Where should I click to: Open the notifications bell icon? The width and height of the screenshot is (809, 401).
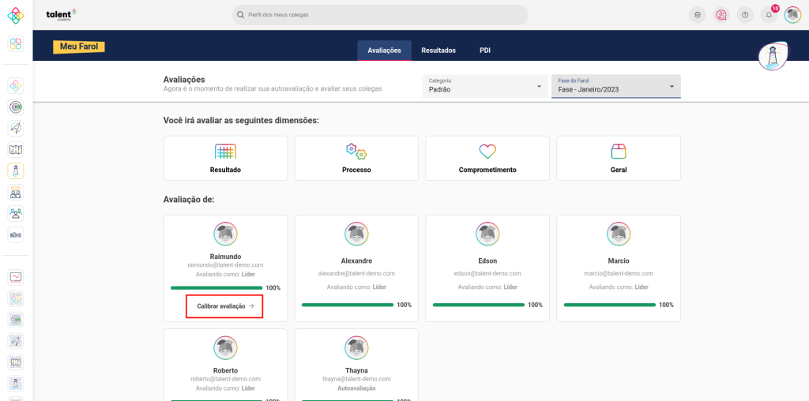pyautogui.click(x=769, y=15)
